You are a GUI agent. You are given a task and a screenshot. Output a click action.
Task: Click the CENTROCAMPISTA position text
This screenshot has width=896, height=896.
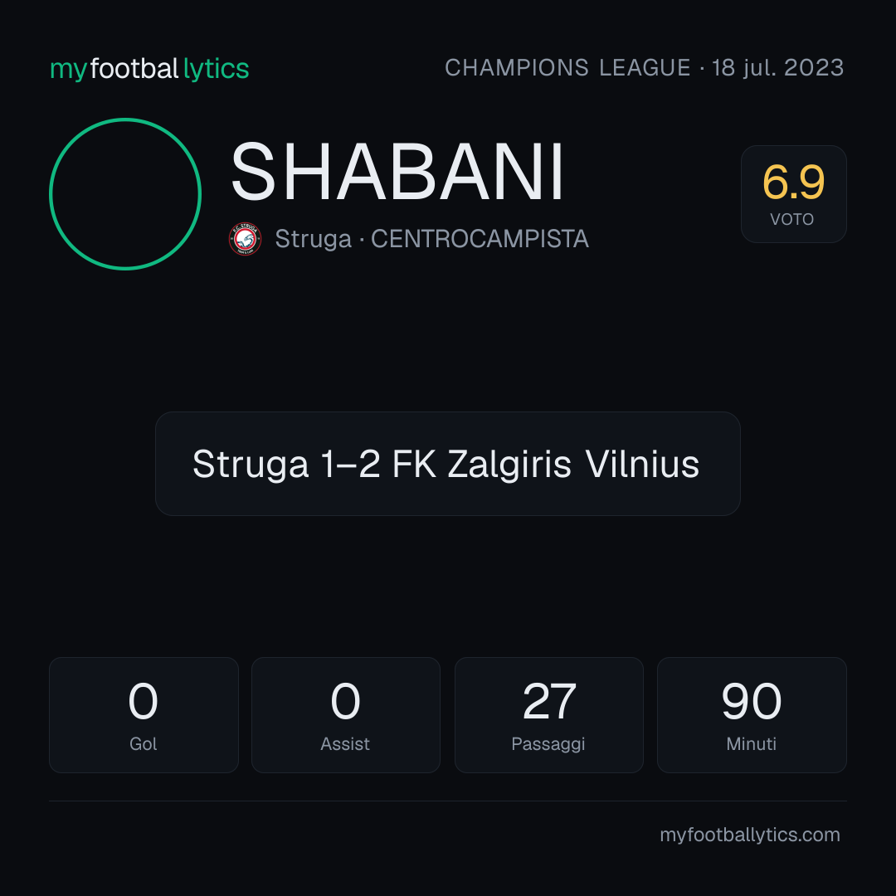(480, 239)
